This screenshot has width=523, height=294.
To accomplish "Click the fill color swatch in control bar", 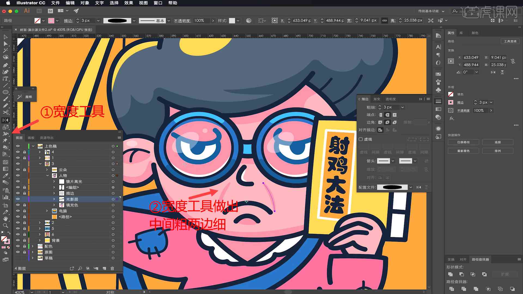I will point(38,21).
